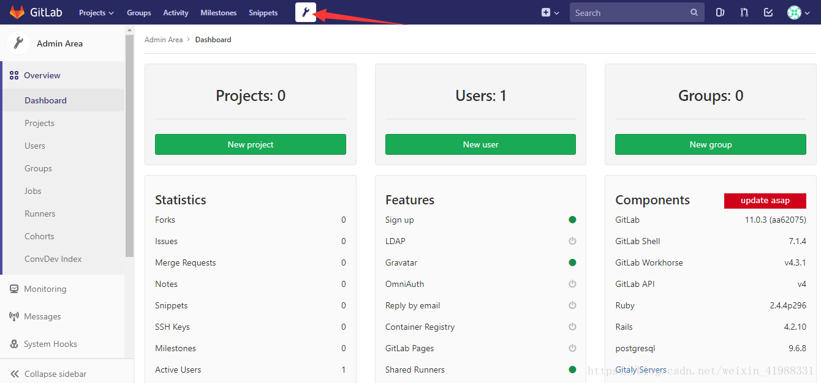Viewport: 821px width, 383px height.
Task: Click the GitLab Pages power-off icon
Action: (572, 348)
